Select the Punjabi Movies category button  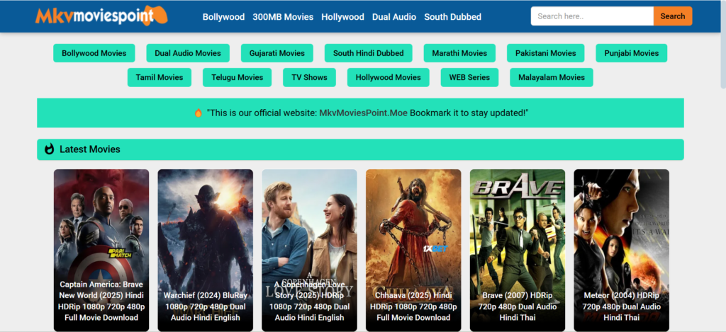(x=632, y=53)
